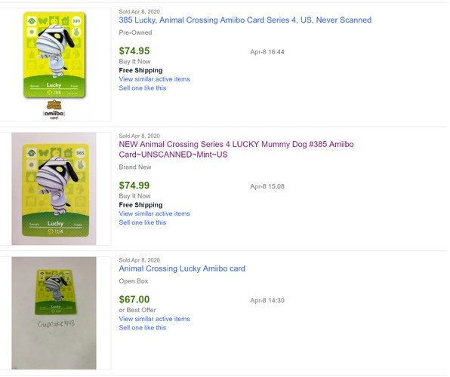The height and width of the screenshot is (377, 450).
Task: Click the Free Shipping label on first listing
Action: [x=140, y=70]
